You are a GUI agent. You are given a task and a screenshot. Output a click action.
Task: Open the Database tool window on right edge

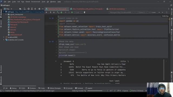click(x=172, y=22)
